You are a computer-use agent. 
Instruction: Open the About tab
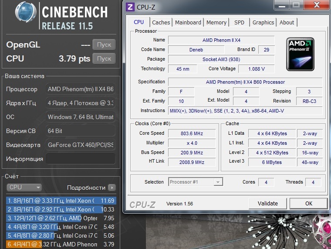tap(287, 22)
